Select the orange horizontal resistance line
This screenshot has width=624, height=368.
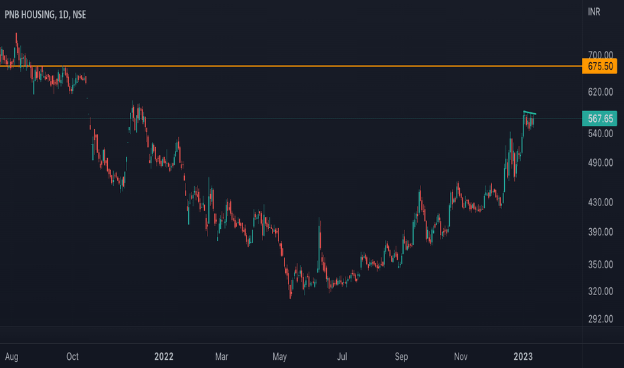point(291,66)
